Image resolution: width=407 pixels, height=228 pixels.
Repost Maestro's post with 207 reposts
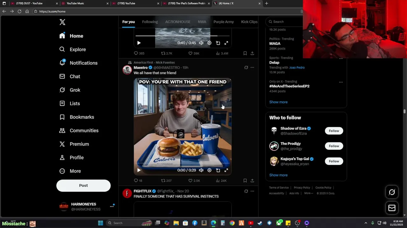click(166, 180)
